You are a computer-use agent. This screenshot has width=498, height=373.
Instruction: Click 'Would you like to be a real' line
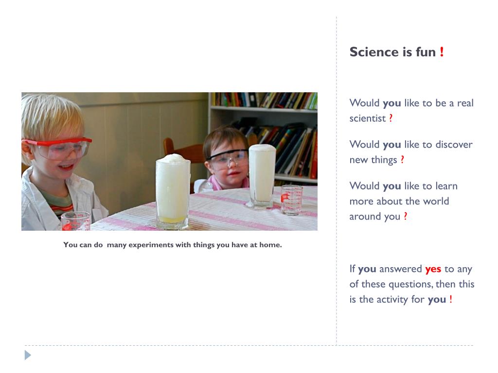(411, 103)
